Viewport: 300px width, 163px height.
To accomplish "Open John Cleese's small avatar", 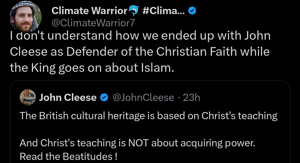I will (27, 97).
